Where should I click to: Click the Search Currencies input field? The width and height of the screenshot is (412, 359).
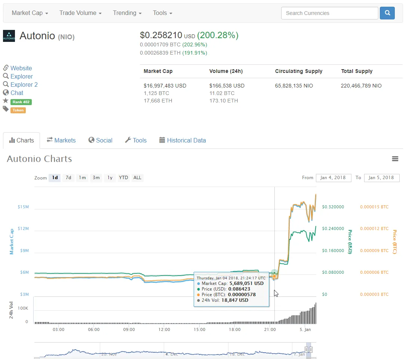(x=329, y=13)
